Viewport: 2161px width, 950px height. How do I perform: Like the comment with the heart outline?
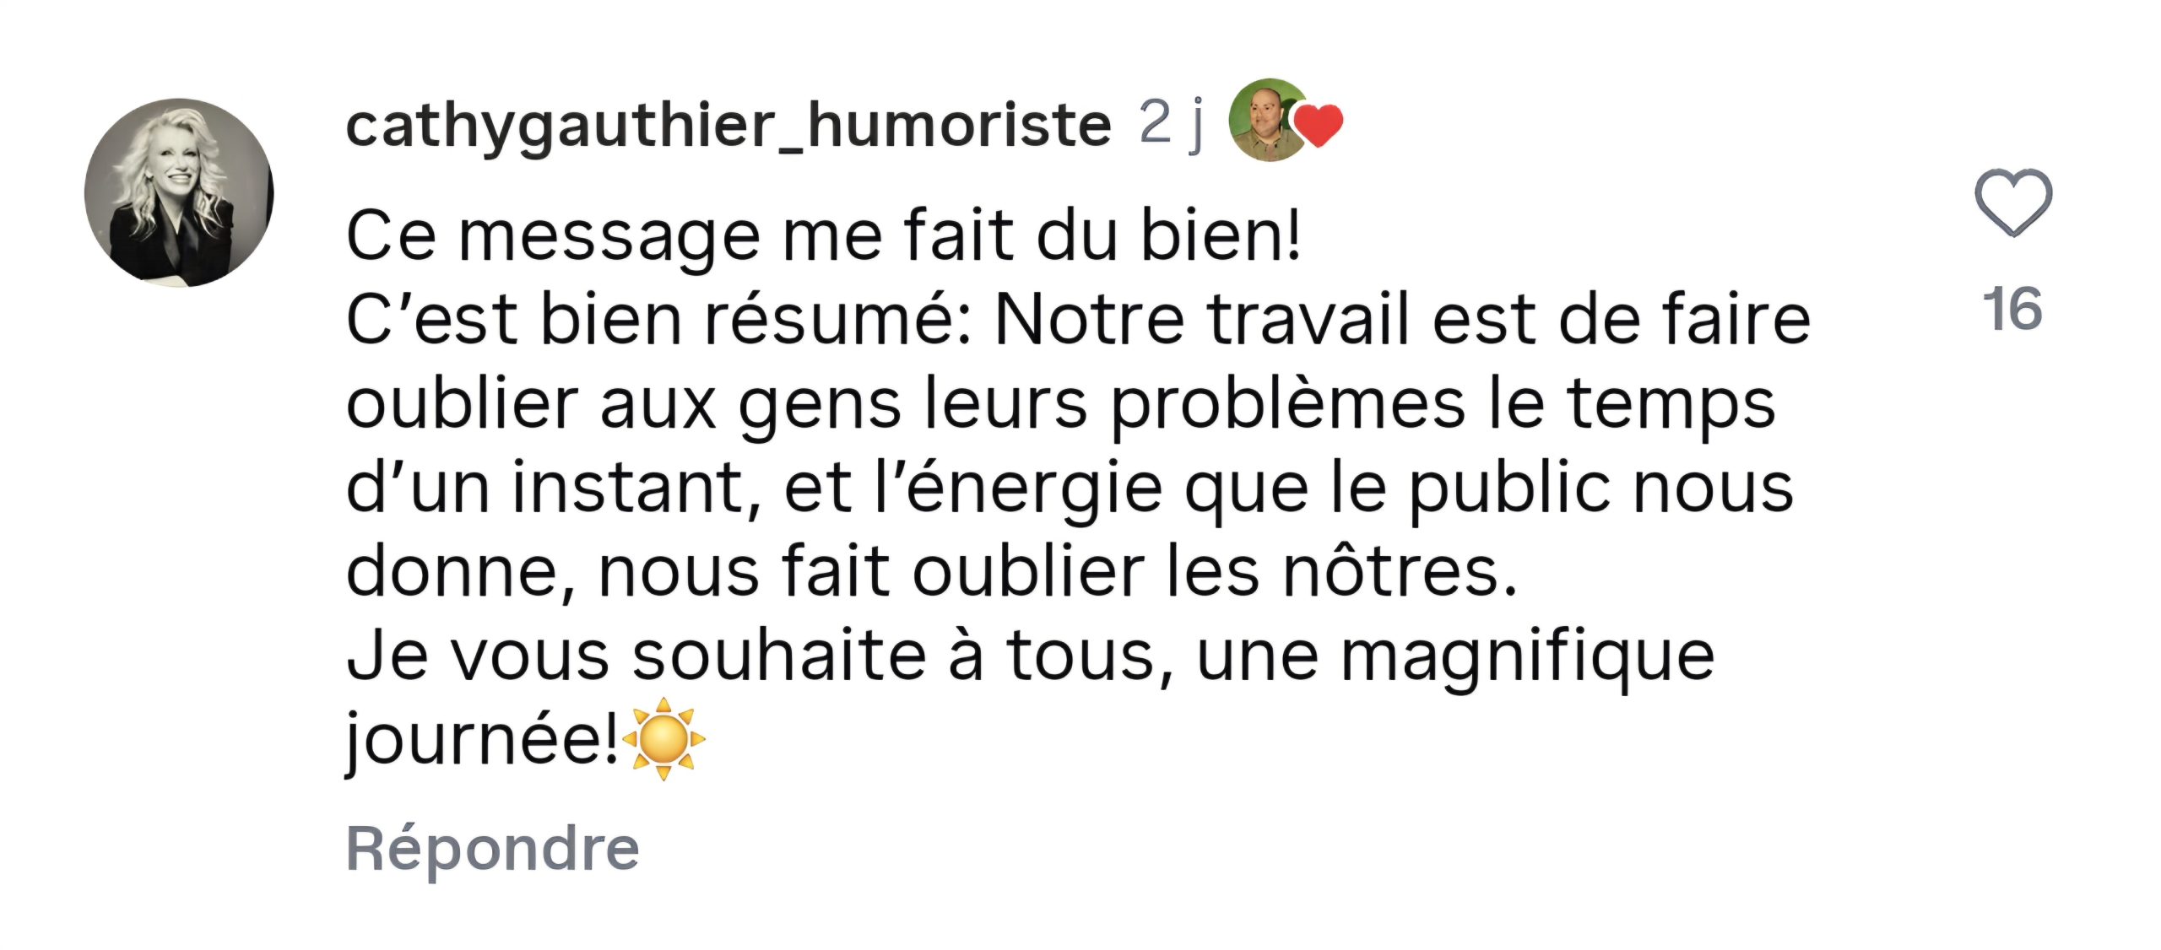2012,202
